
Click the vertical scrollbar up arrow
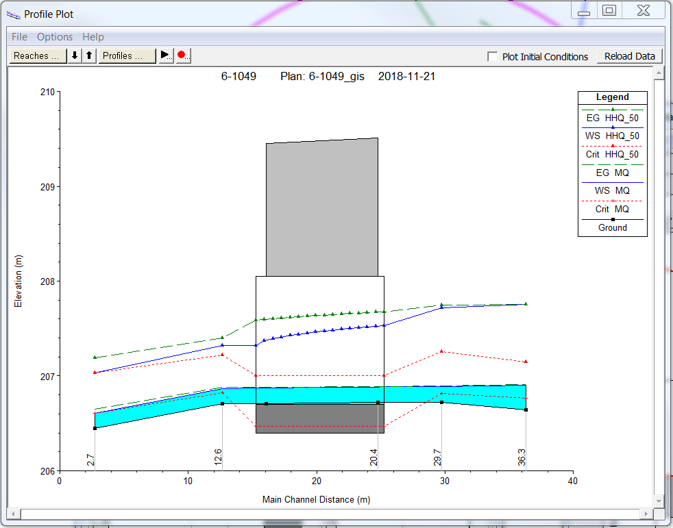coord(659,72)
